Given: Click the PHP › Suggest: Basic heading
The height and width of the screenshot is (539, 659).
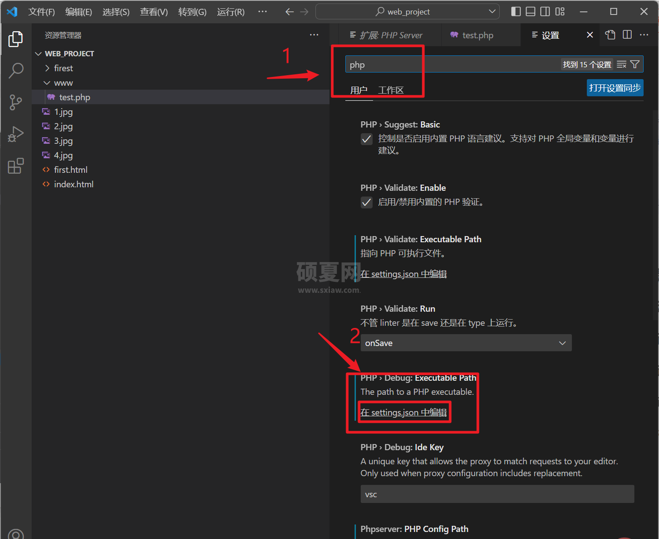Looking at the screenshot, I should [x=400, y=124].
